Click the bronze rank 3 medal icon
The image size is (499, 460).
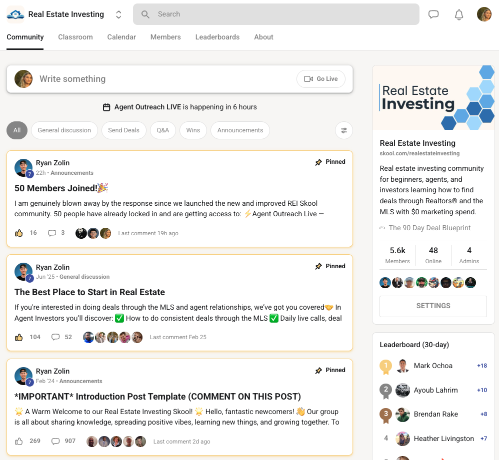[385, 416]
